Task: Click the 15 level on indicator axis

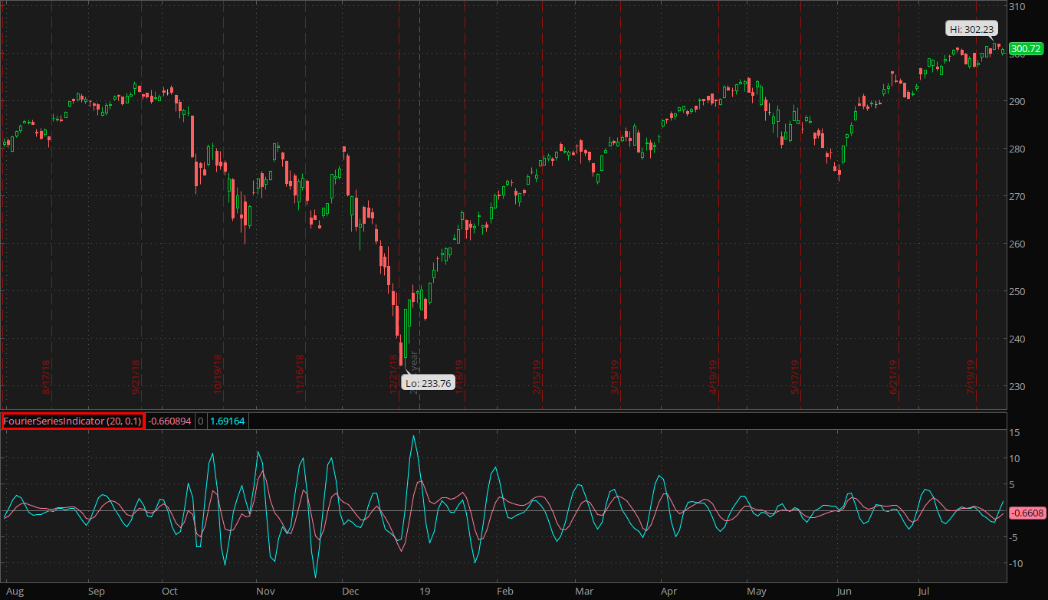Action: (x=1016, y=432)
